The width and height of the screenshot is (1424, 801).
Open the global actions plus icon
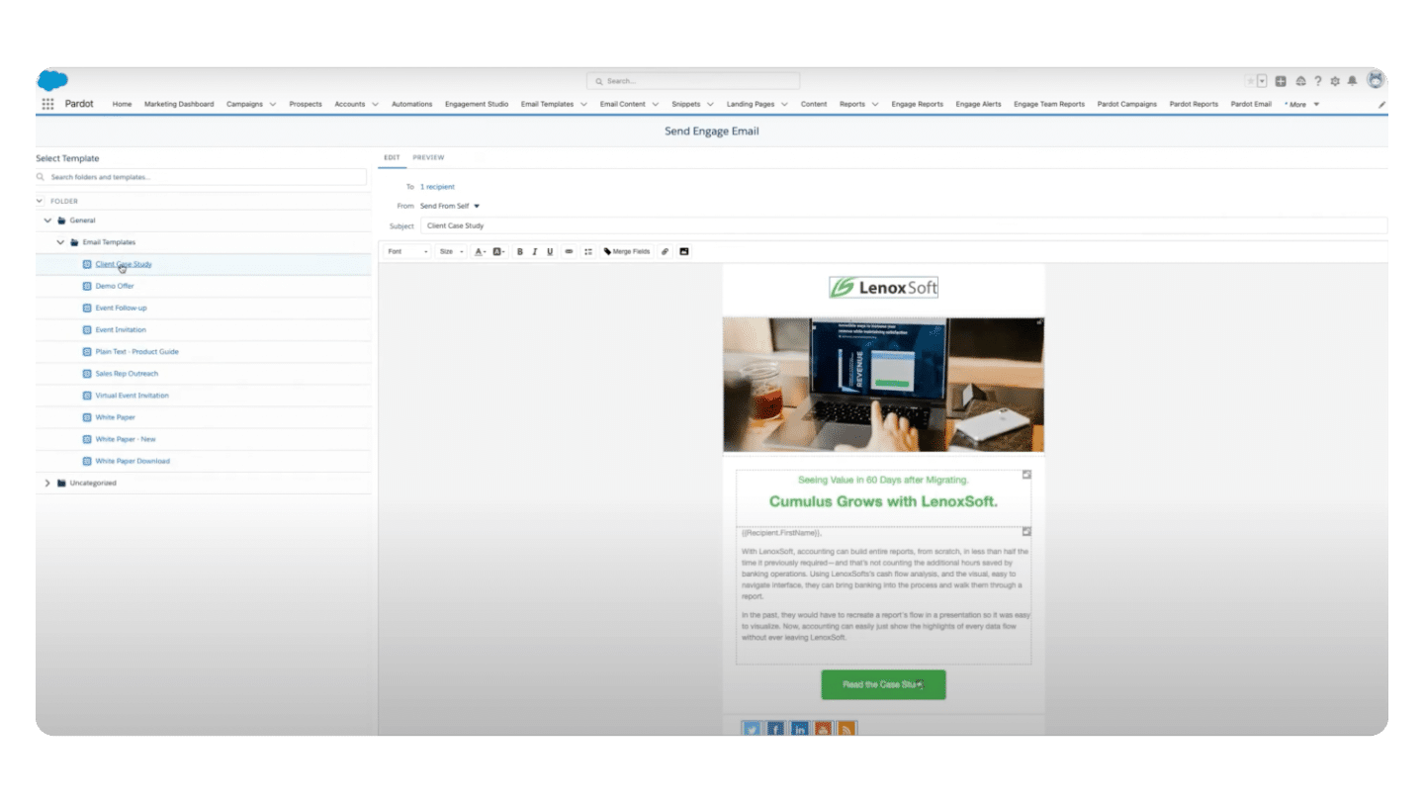(1281, 81)
